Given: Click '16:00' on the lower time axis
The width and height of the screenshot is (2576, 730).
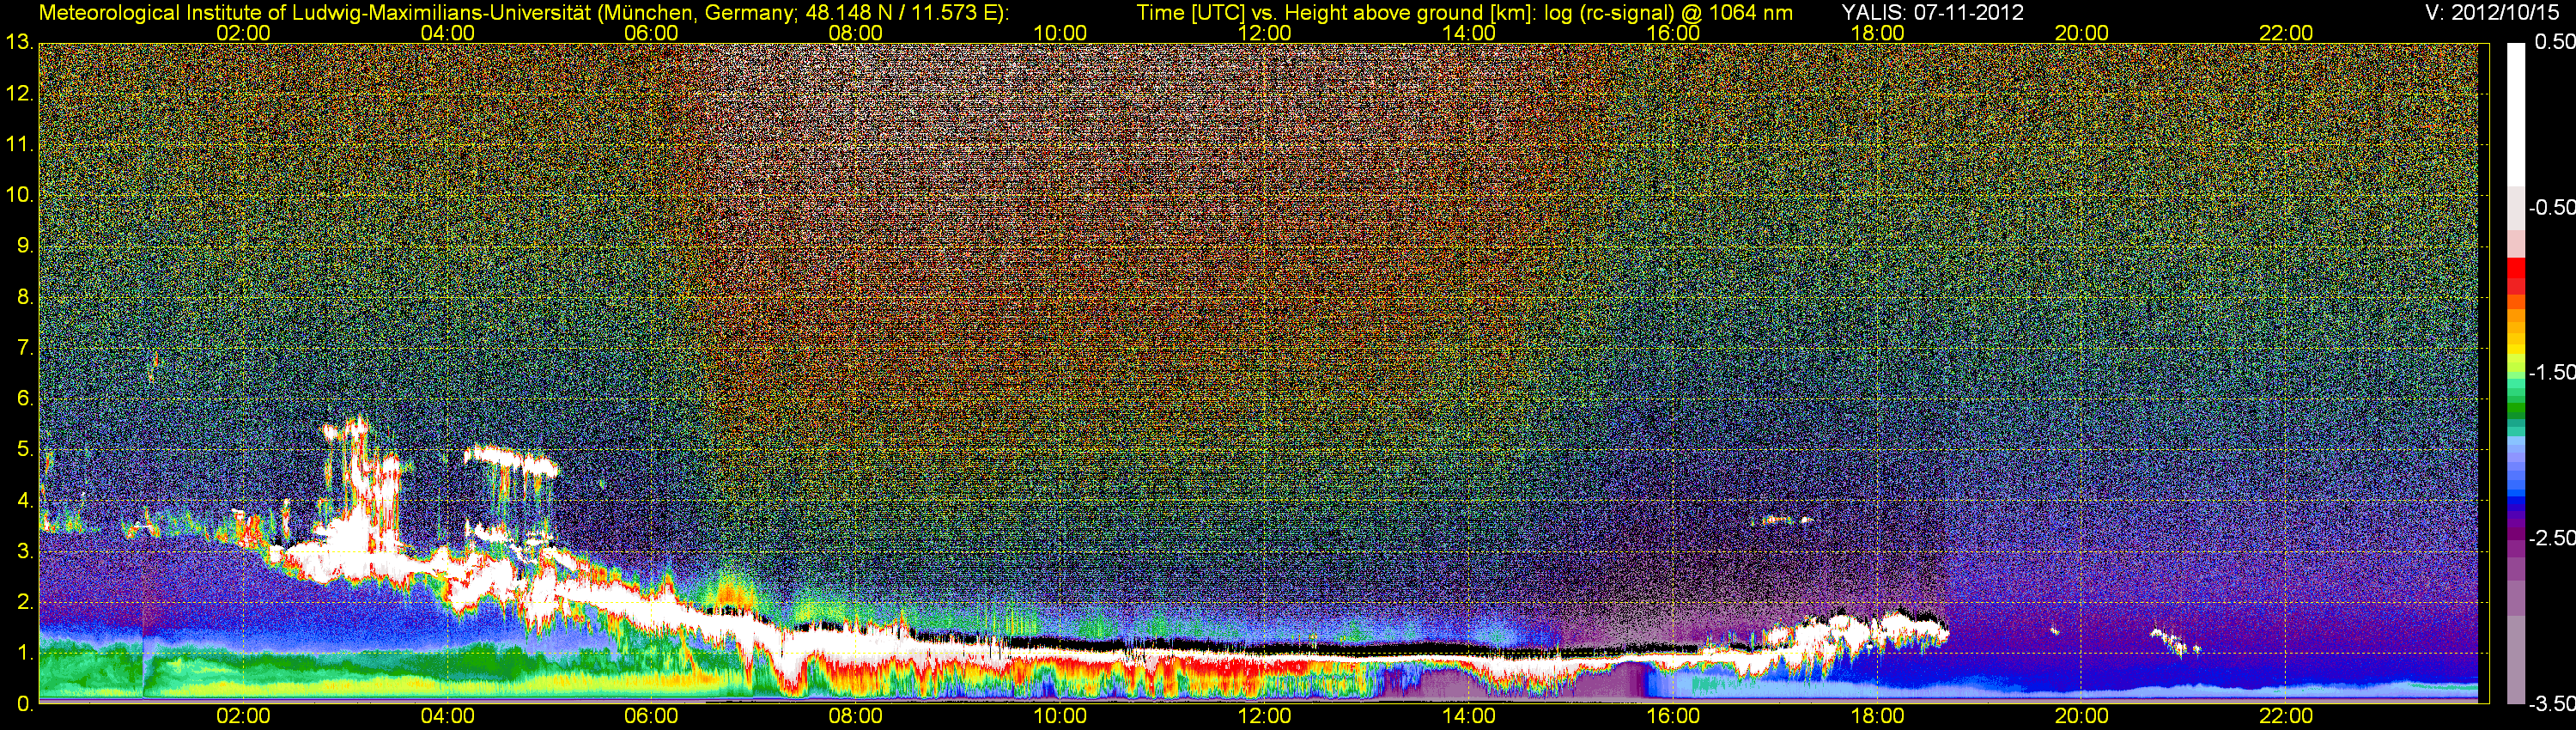Looking at the screenshot, I should click(1673, 717).
